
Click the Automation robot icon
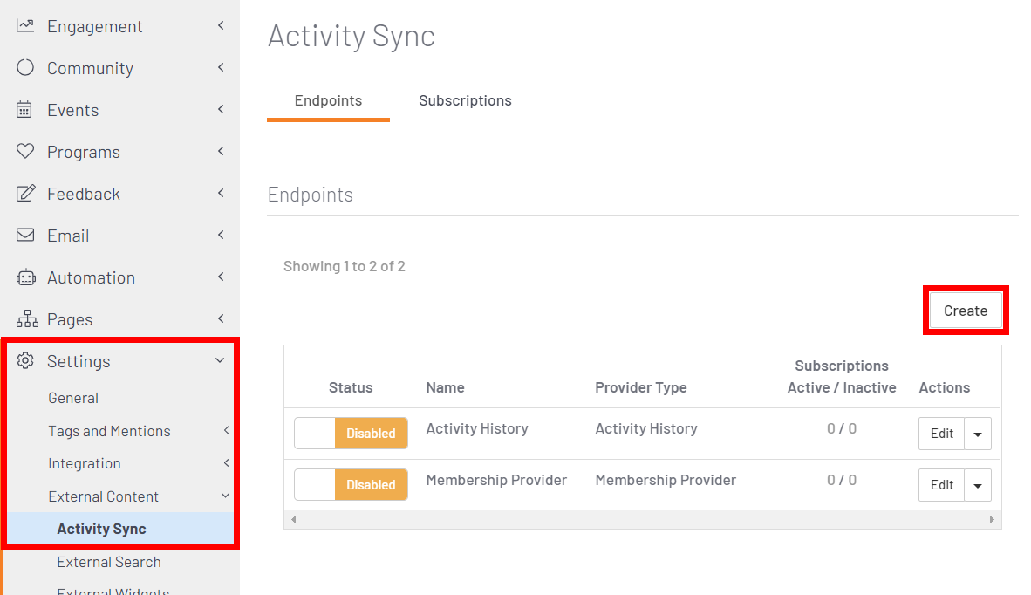coord(25,277)
